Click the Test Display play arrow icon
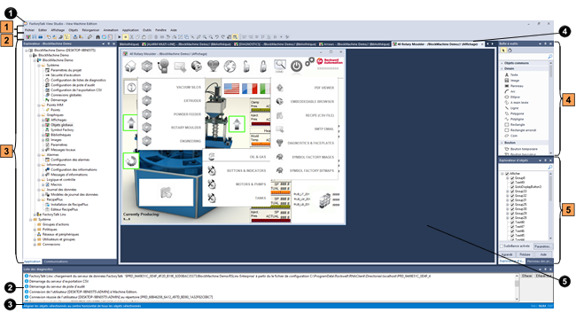This screenshot has width=576, height=328. click(x=119, y=36)
